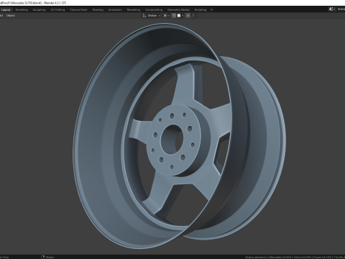
Task: Click the scene browse icon dropdown
Action: click(332, 9)
